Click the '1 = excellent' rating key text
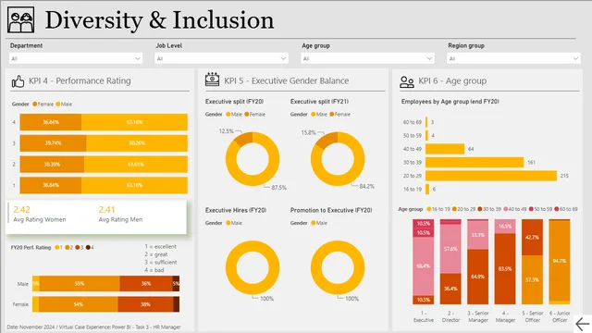The image size is (592, 333). pos(160,247)
